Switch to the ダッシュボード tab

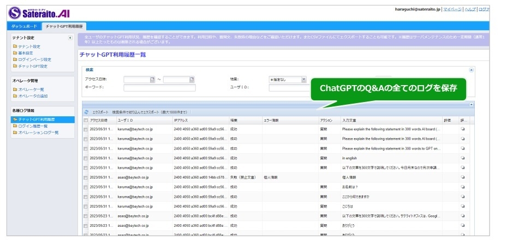coord(25,26)
